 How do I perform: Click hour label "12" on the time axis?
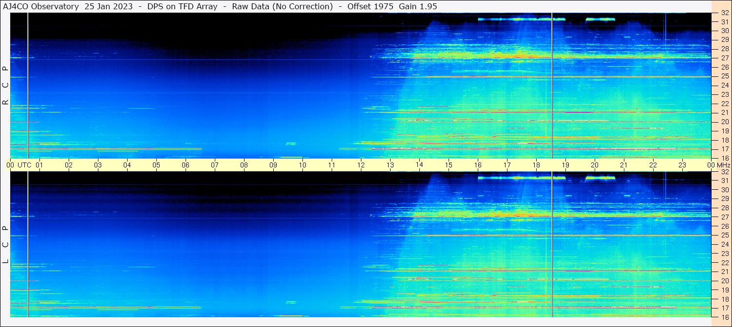coord(361,165)
